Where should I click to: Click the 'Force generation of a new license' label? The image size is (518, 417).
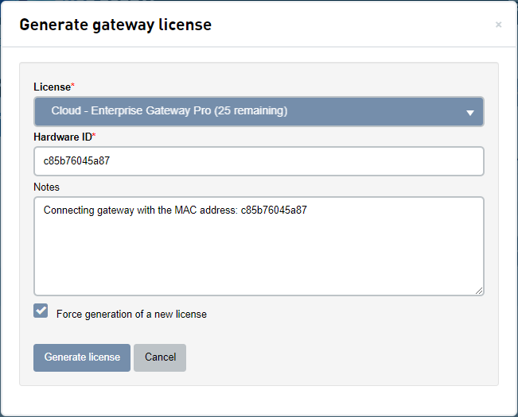coord(131,315)
